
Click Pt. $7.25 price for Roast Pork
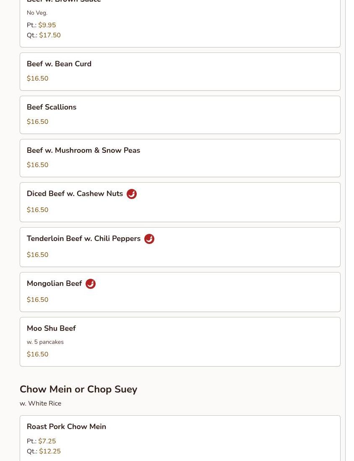(41, 441)
